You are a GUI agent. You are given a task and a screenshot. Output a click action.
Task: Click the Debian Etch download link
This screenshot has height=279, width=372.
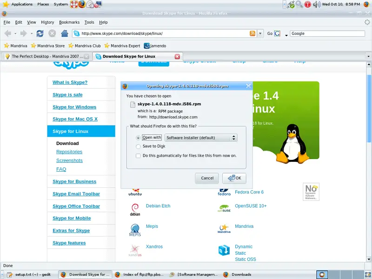click(x=158, y=206)
